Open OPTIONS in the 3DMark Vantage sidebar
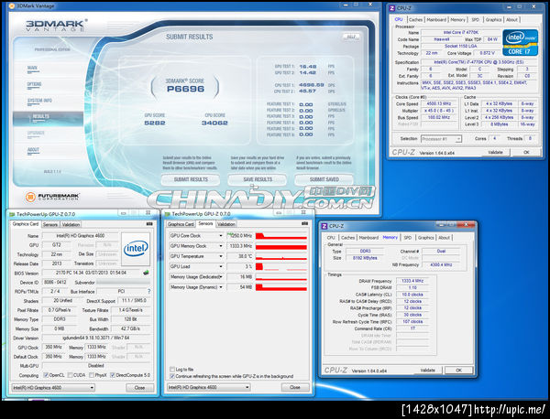This screenshot has width=550, height=419. (34, 85)
